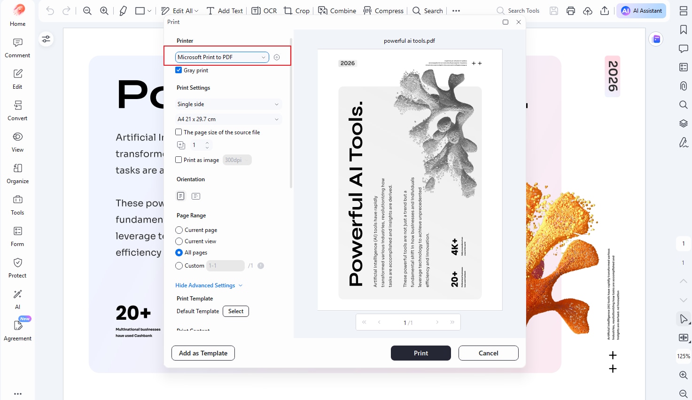Open the View section in sidebar
This screenshot has height=400, width=692.
tap(18, 142)
